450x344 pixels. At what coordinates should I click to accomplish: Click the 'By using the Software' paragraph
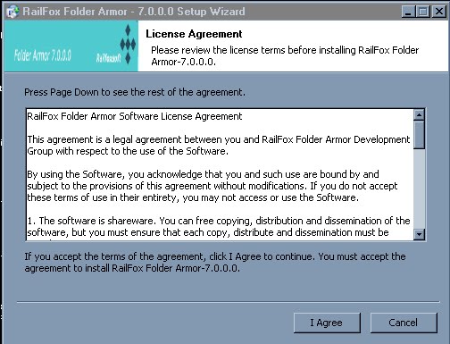(212, 186)
